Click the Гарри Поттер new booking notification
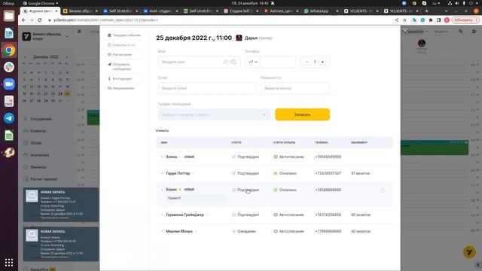482x271 pixels. pyautogui.click(x=61, y=204)
